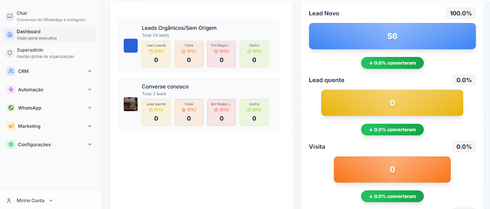Select Ganho card under Leads Orgânicos
Image resolution: width=490 pixels, height=209 pixels.
(x=254, y=54)
